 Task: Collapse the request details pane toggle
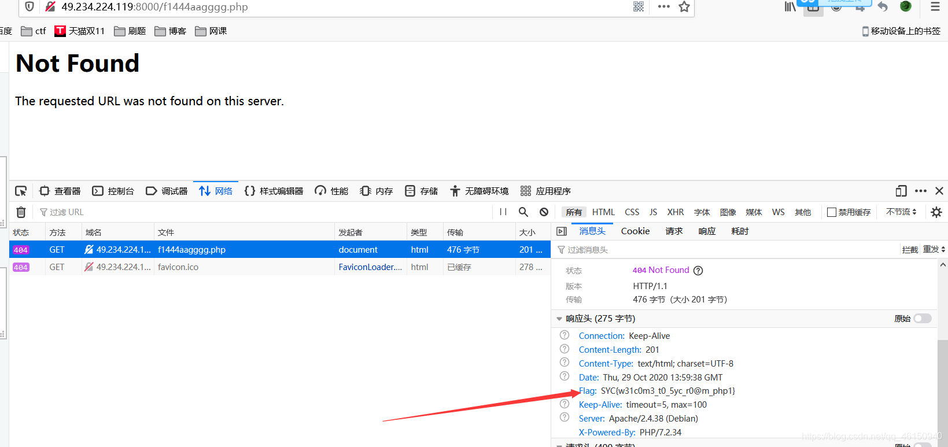562,231
